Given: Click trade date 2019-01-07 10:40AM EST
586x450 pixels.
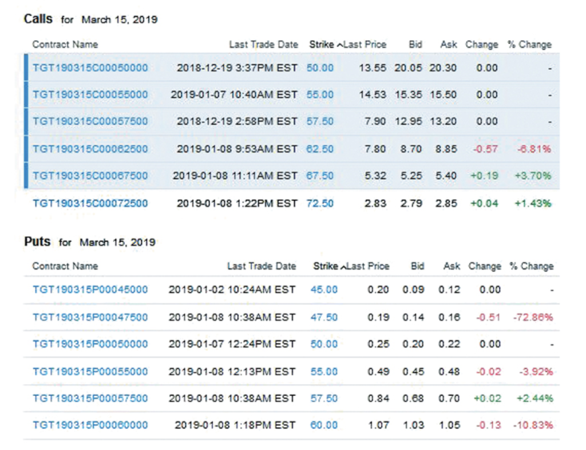Looking at the screenshot, I should (234, 94).
